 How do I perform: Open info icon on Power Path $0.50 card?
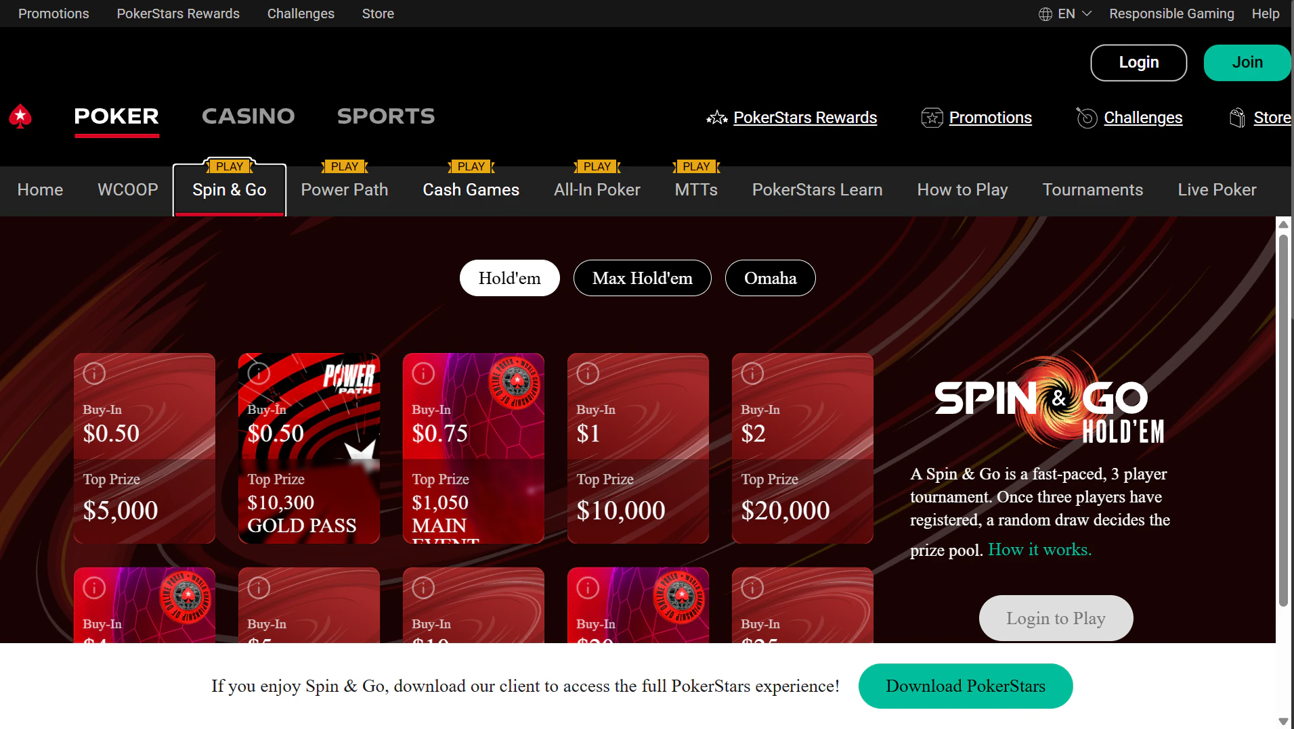259,373
